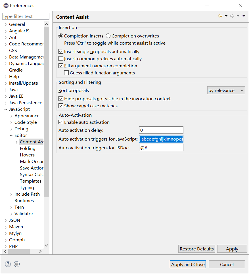The image size is (249, 274).
Task: Click tree scroll down arrow
Action: click(x=47, y=245)
